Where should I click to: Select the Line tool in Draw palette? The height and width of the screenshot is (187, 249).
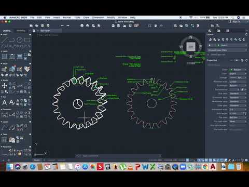(4, 40)
